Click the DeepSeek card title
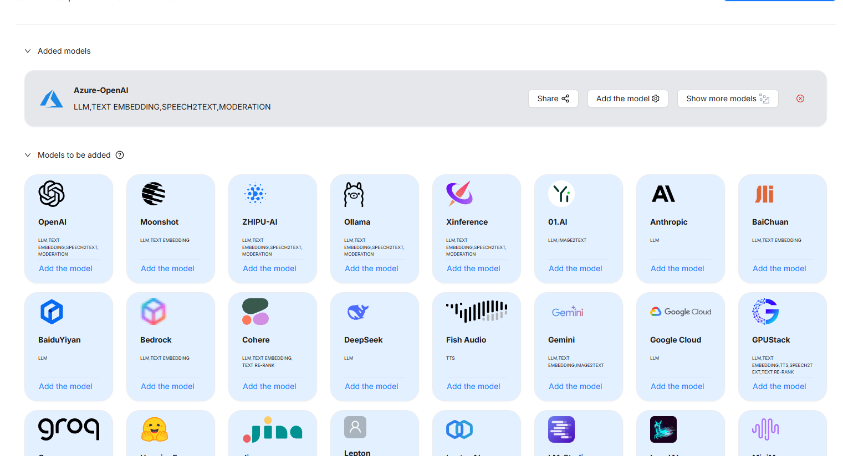 pyautogui.click(x=364, y=340)
